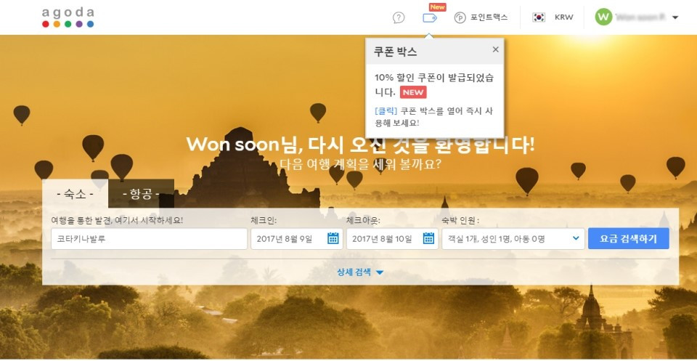The height and width of the screenshot is (361, 697).
Task: Click the Agoda logo
Action: click(68, 17)
